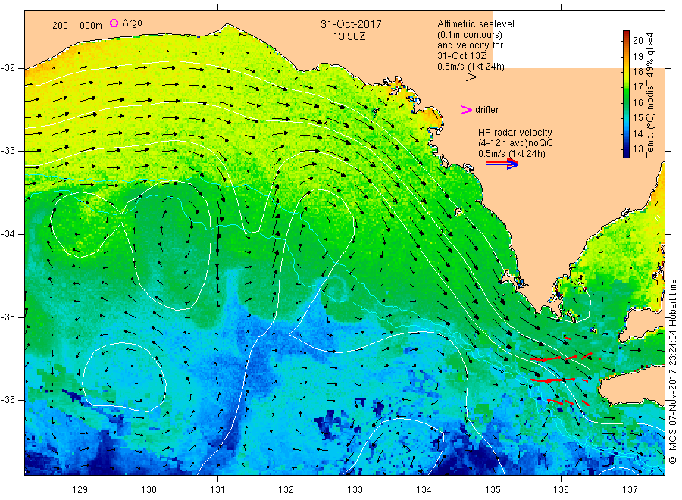Click the colorbar tick label 19
Image resolution: width=682 pixels, height=500 pixels.
[x=637, y=56]
